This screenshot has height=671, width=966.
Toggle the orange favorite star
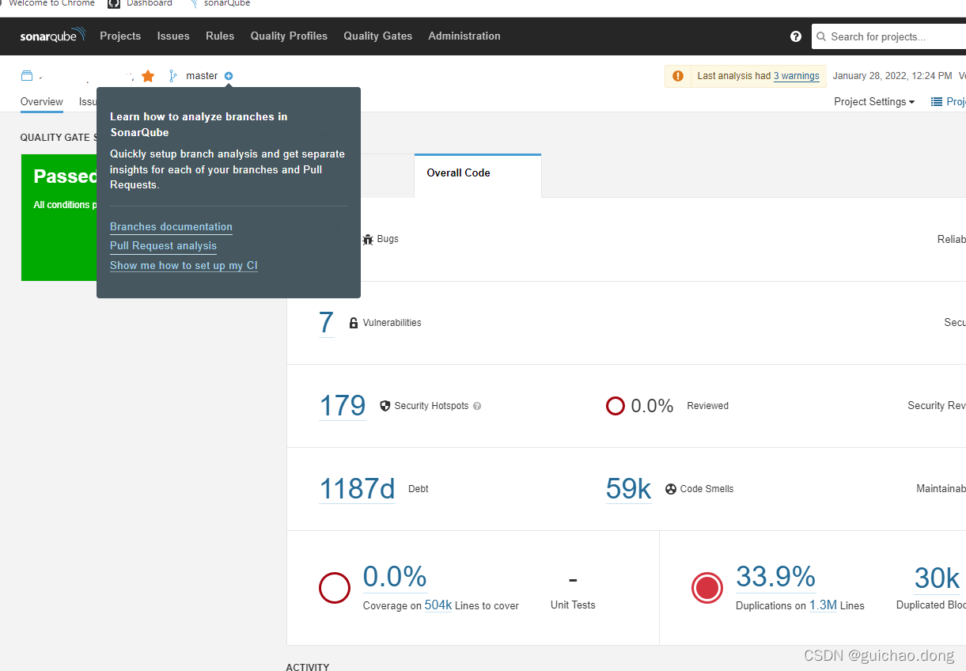pos(148,76)
